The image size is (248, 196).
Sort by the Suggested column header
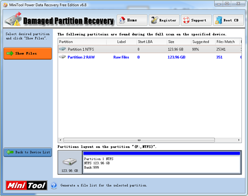point(203,42)
